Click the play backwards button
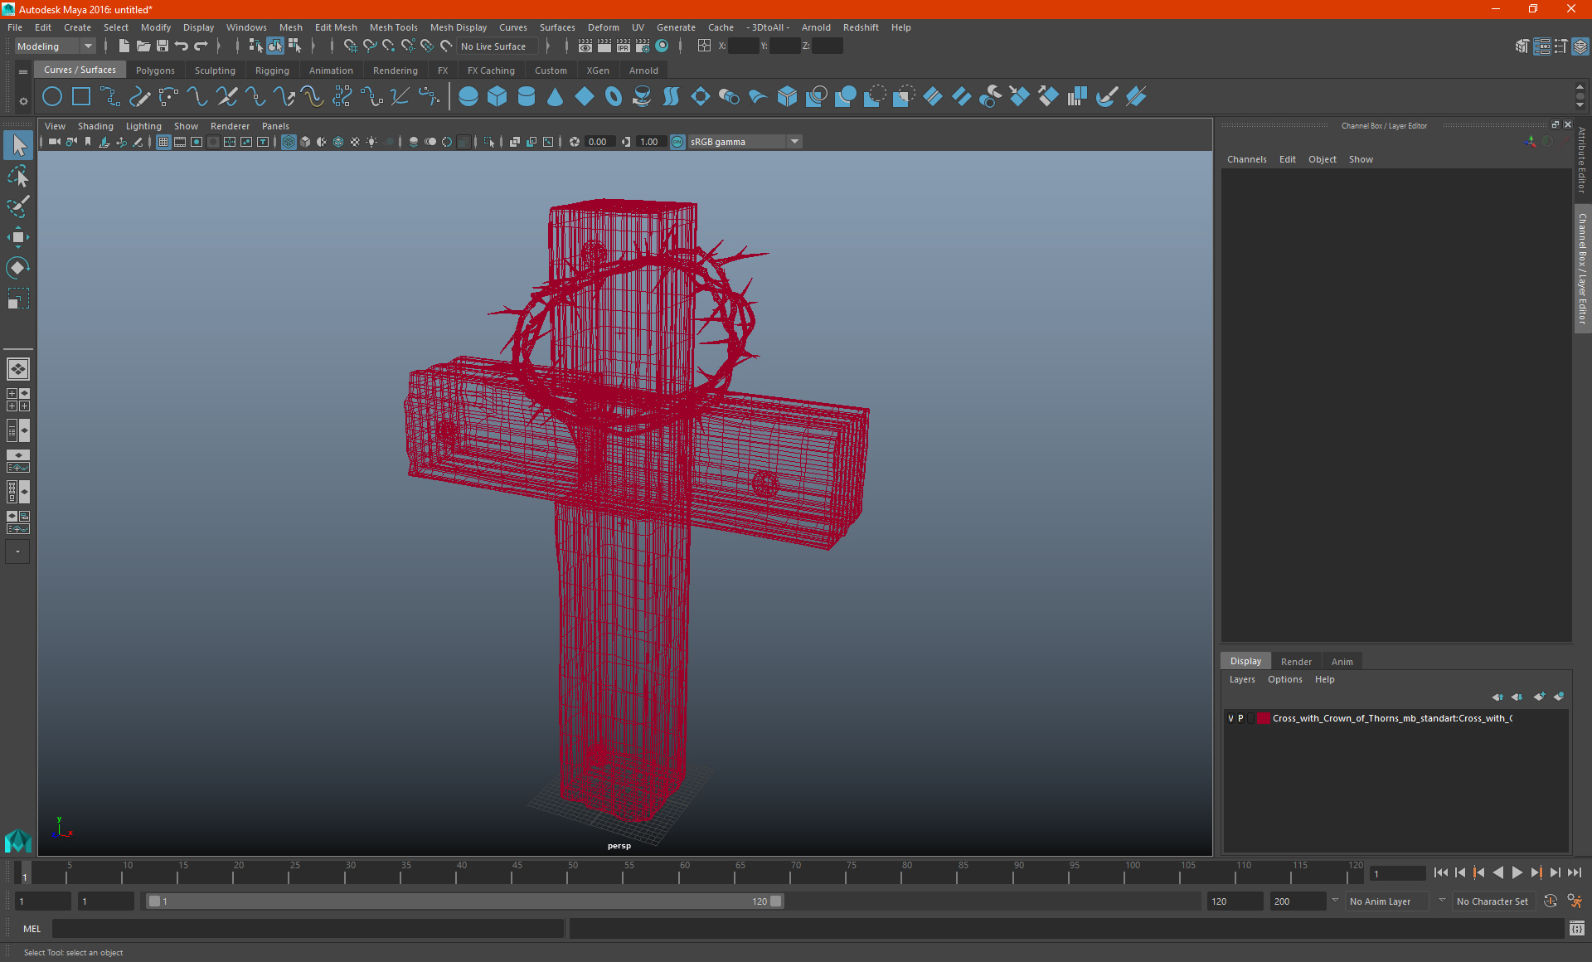This screenshot has height=962, width=1592. [1497, 872]
